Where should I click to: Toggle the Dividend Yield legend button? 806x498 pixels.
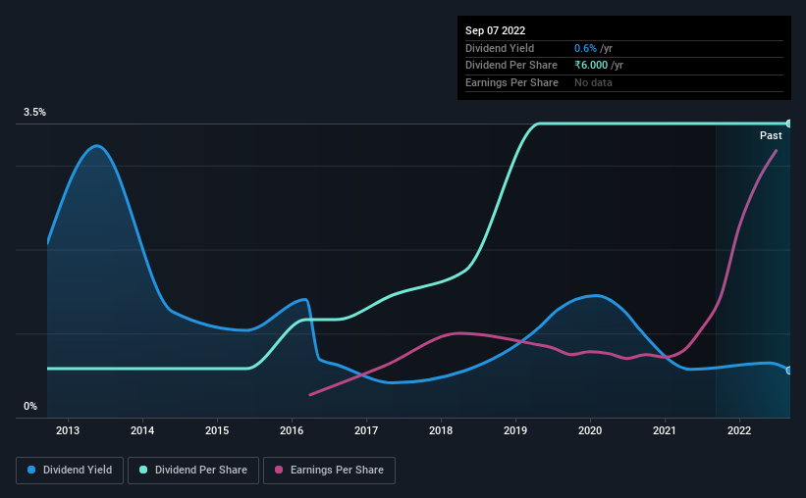(70, 471)
